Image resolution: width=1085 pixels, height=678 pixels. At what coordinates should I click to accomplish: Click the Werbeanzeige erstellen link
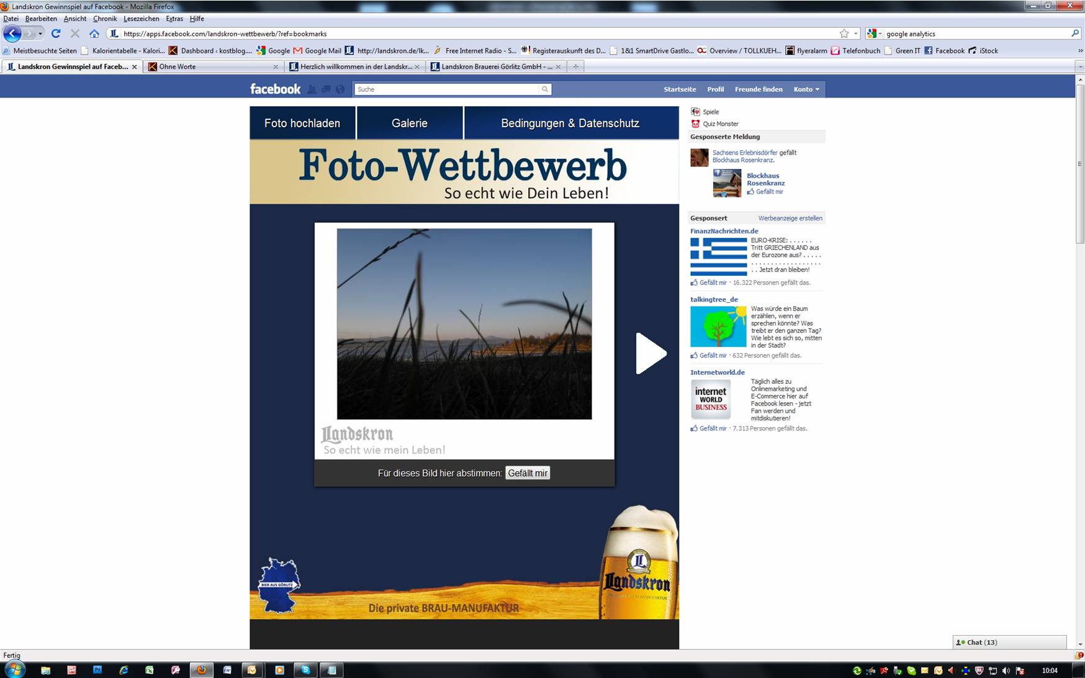pos(790,218)
